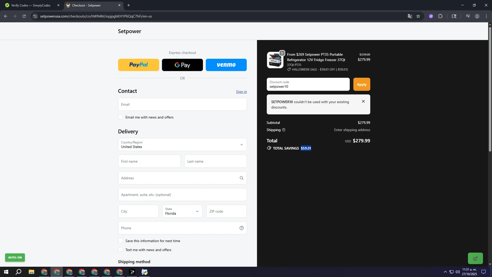Dismiss the SETPOWER10 discount error message
The height and width of the screenshot is (277, 492).
pos(363,101)
